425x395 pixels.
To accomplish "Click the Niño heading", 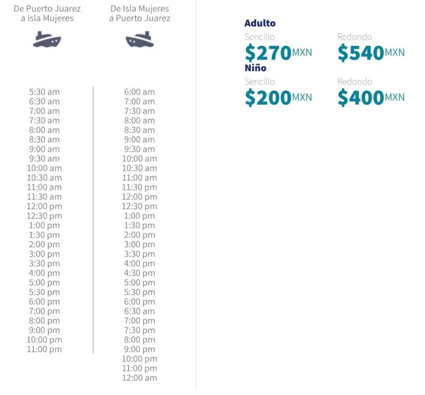I will [255, 68].
